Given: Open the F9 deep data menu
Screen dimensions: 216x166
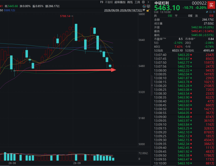Looking at the screenshot, I should click(x=102, y=2).
